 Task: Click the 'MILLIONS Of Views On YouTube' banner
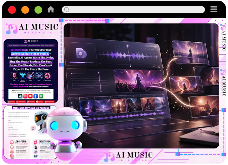(x=31, y=108)
